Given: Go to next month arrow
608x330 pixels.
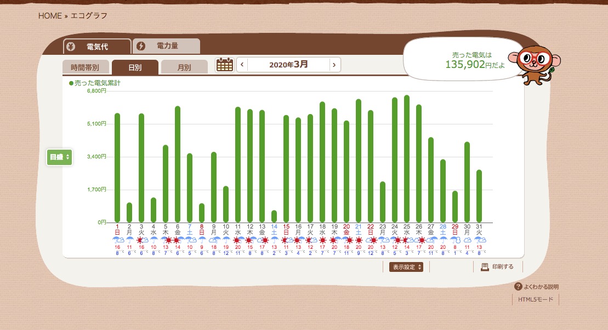Looking at the screenshot, I should pos(334,65).
